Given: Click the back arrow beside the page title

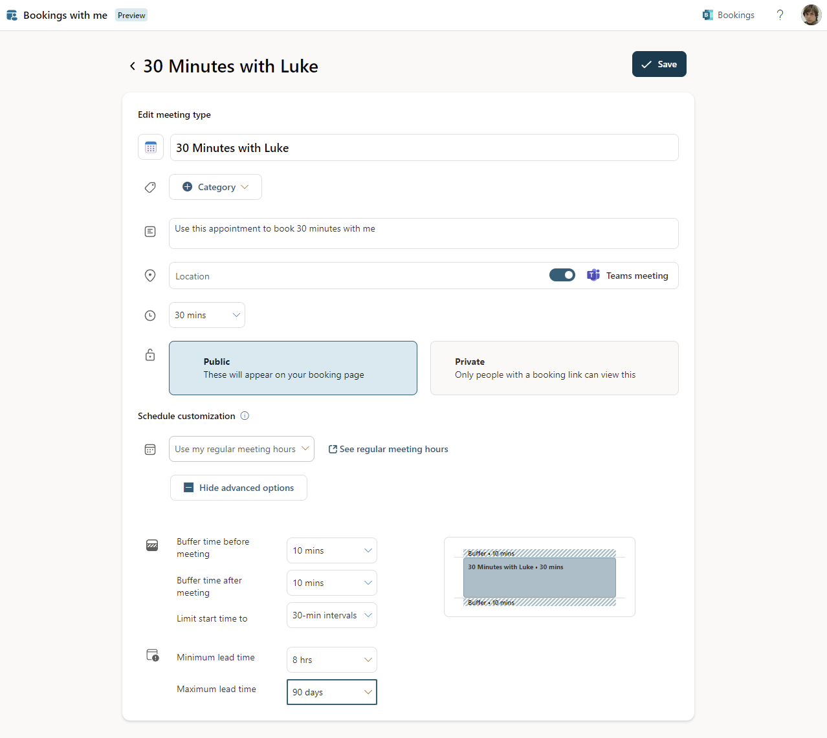Looking at the screenshot, I should [x=133, y=66].
